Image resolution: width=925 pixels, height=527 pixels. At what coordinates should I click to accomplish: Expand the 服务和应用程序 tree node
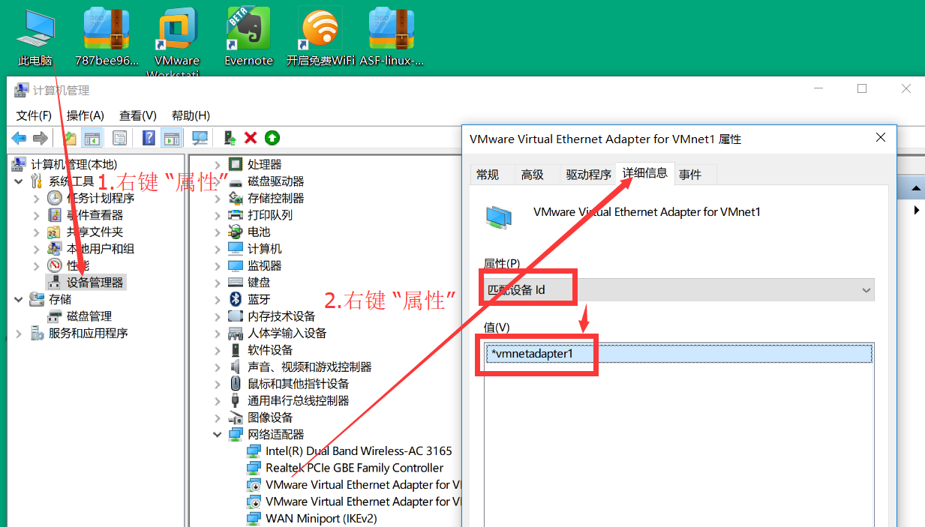point(19,333)
